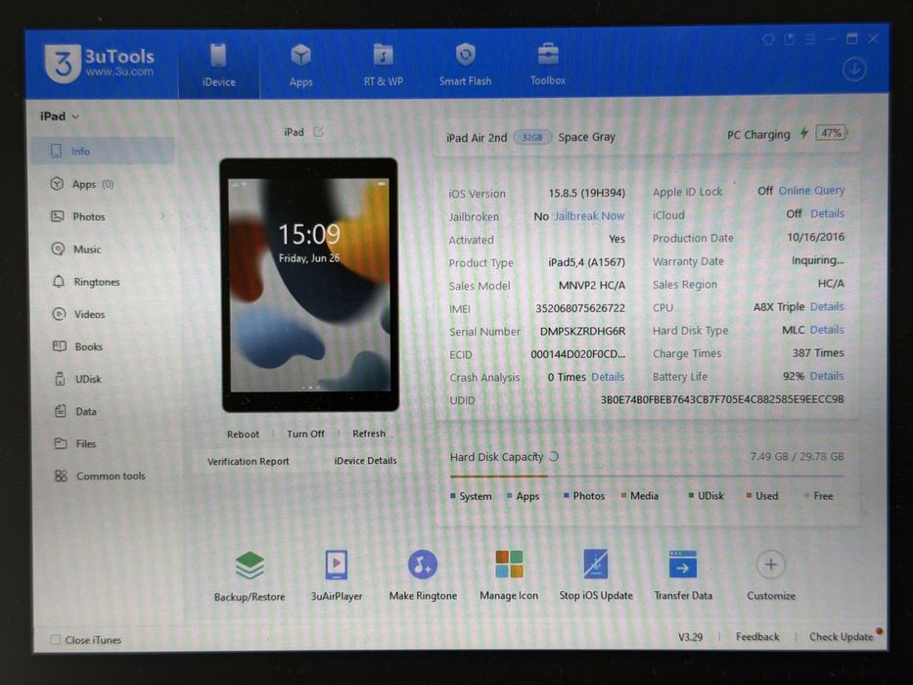Expand the Photos sidebar chevron
Viewport: 913px width, 685px height.
tap(162, 216)
